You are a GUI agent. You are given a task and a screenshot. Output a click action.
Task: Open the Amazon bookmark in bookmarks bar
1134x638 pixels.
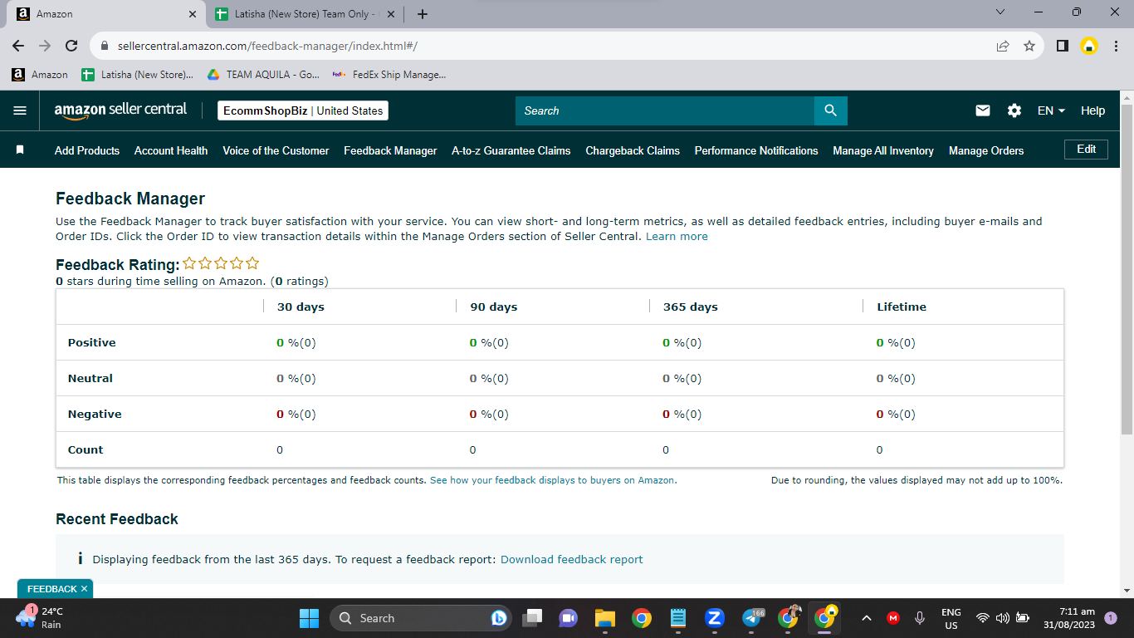[40, 74]
